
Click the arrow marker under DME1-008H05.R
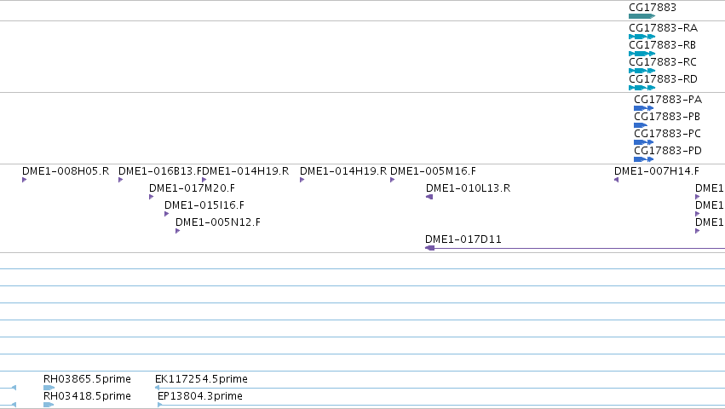(25, 180)
